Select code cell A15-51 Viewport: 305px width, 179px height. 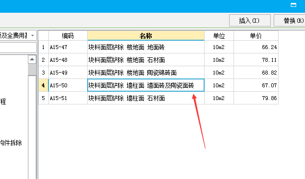pos(68,98)
